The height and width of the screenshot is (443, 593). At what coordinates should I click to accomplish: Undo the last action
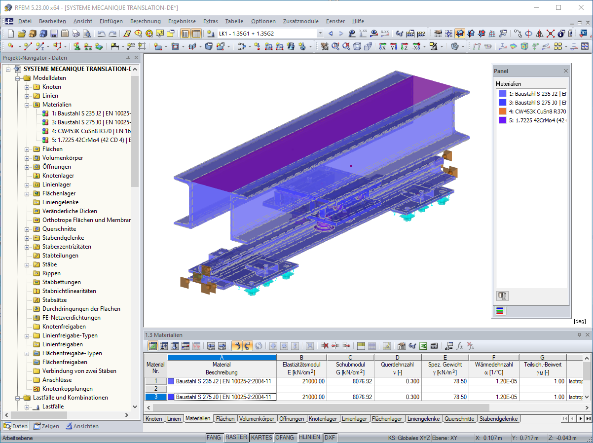click(102, 34)
